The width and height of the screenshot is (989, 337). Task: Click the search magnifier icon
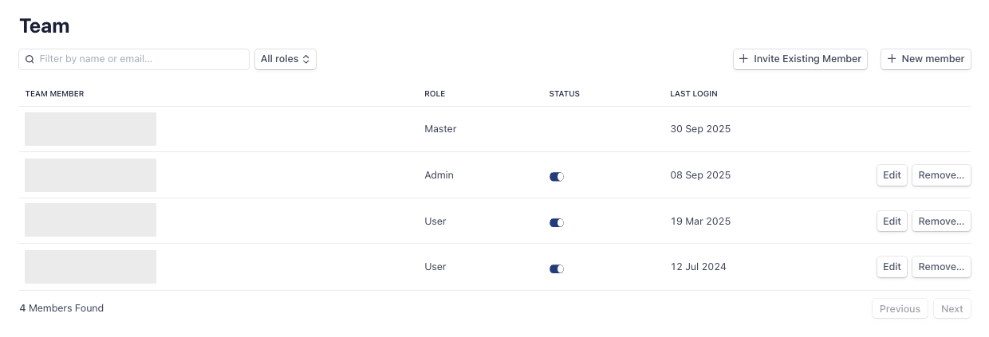pos(30,59)
